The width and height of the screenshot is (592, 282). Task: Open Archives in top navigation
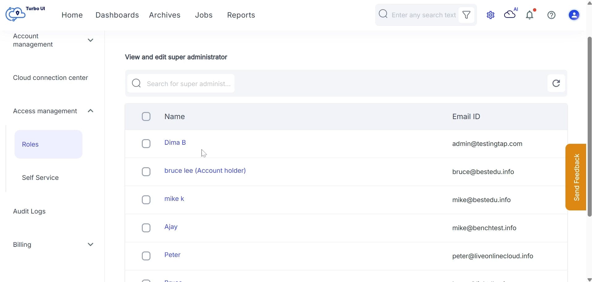pyautogui.click(x=165, y=15)
